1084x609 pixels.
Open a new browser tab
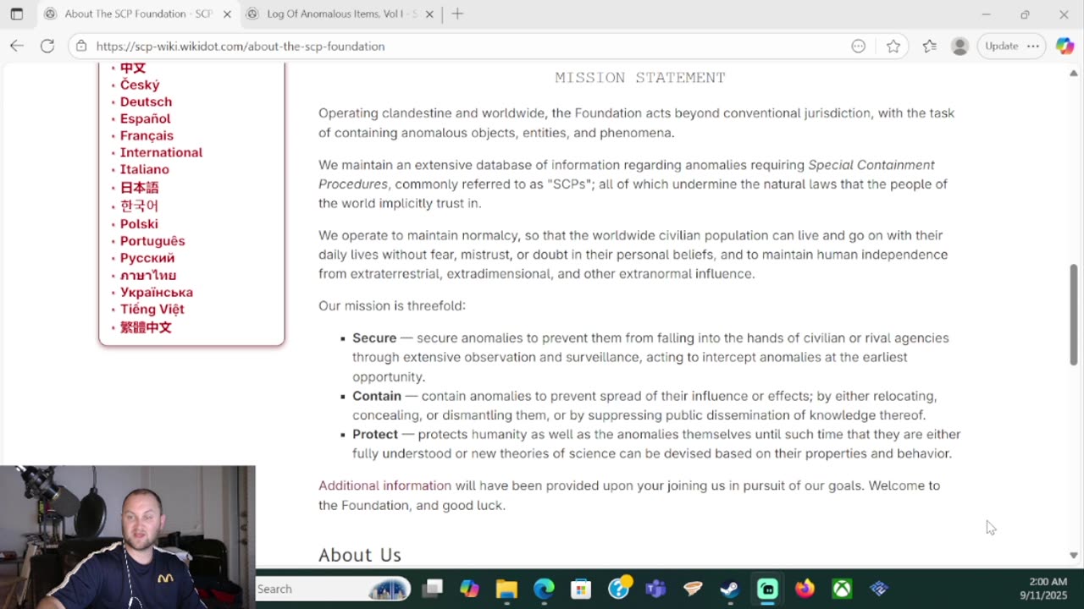[457, 14]
